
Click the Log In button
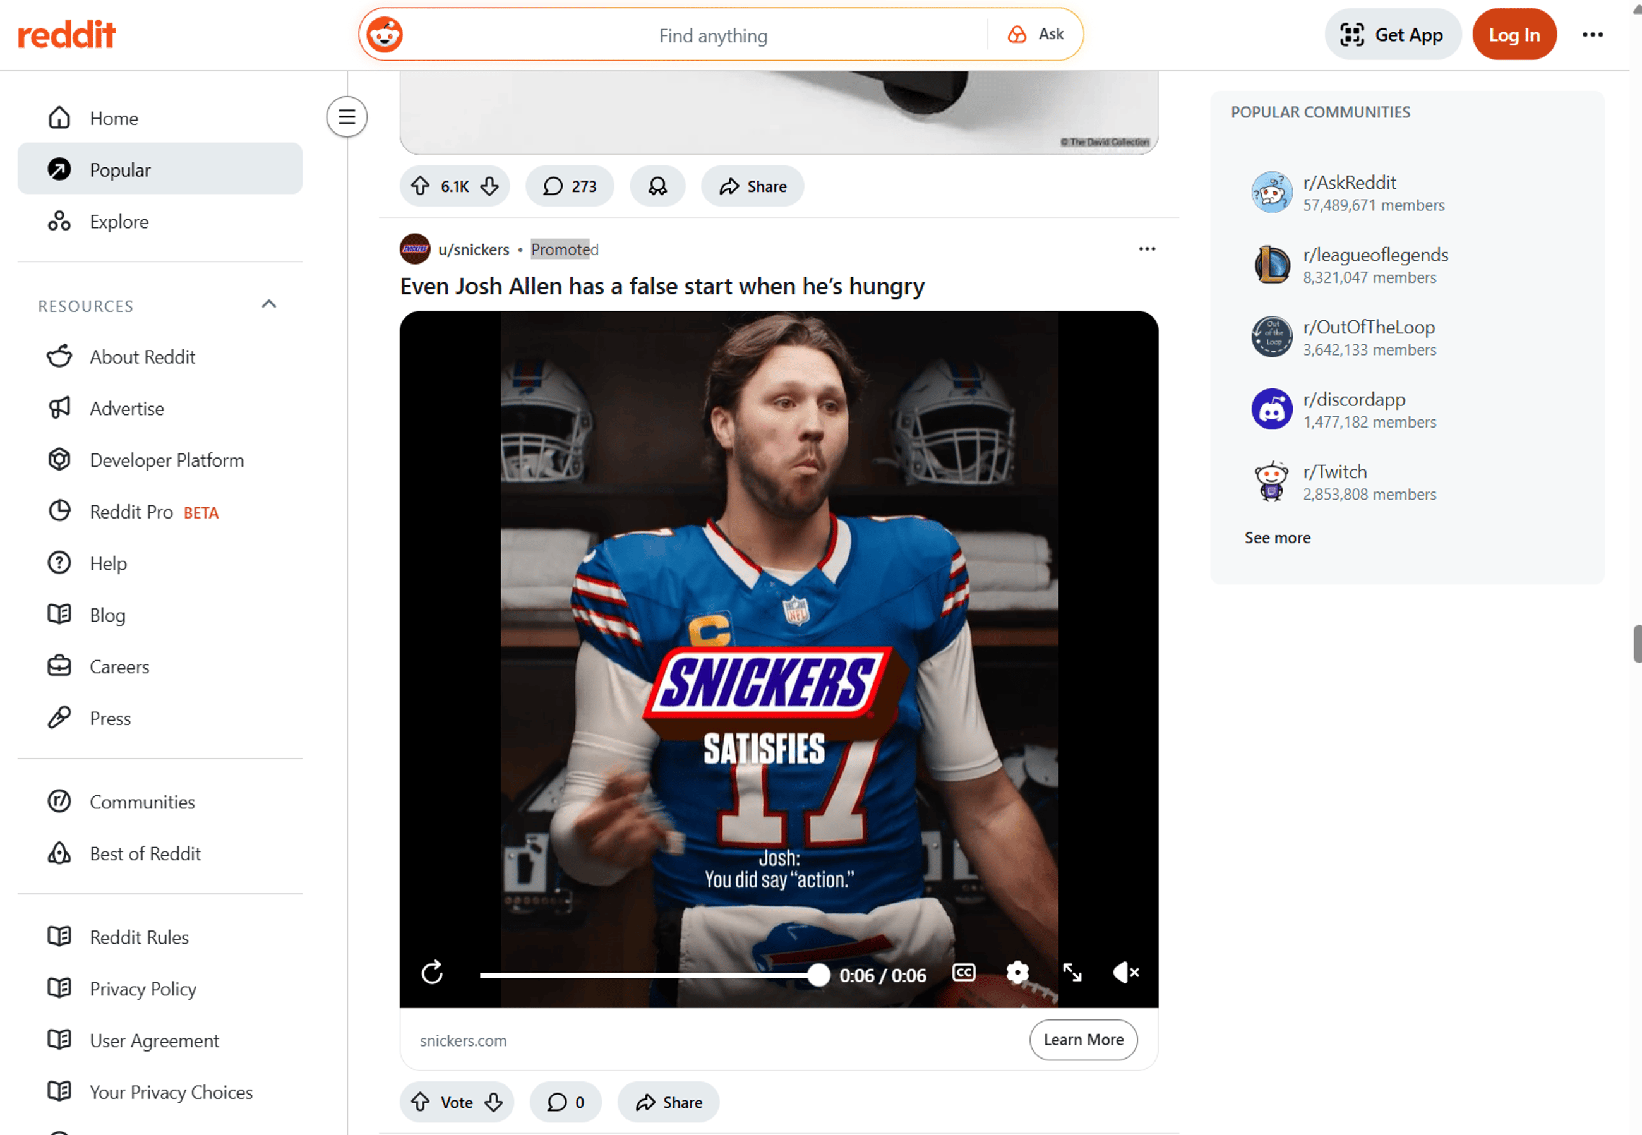pos(1513,35)
